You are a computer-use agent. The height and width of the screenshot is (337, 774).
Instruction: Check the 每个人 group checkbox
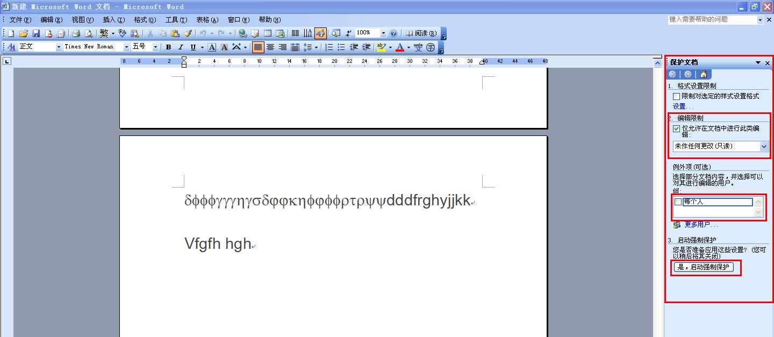678,202
